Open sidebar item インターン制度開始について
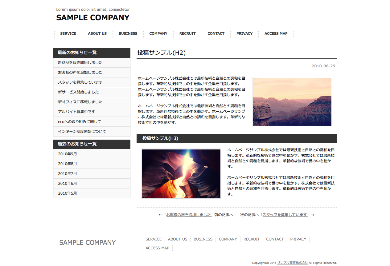This screenshot has width=390, height=266. [x=82, y=132]
